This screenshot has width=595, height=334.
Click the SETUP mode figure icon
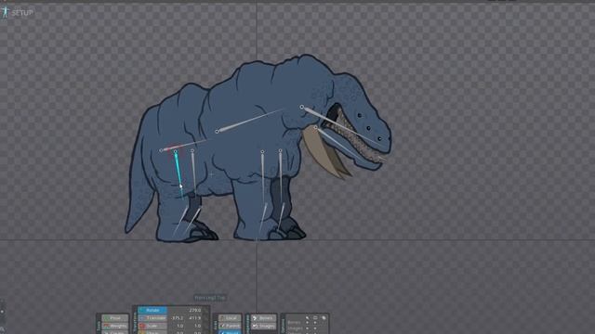(5, 12)
